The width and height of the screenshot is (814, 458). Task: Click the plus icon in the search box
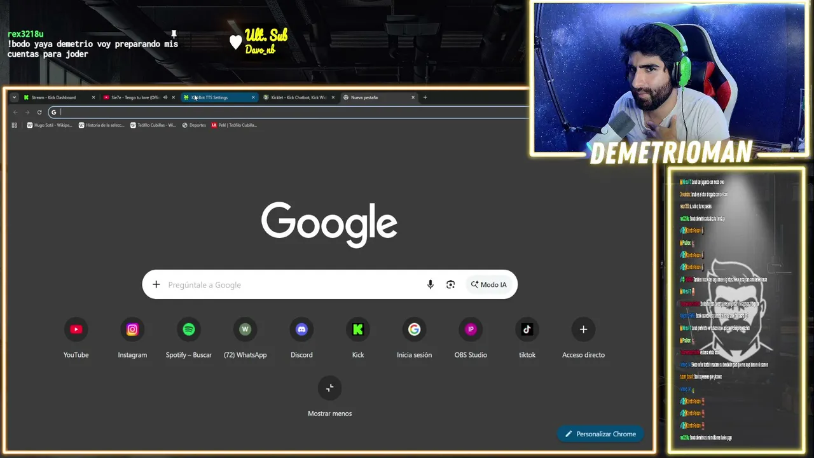tap(156, 285)
